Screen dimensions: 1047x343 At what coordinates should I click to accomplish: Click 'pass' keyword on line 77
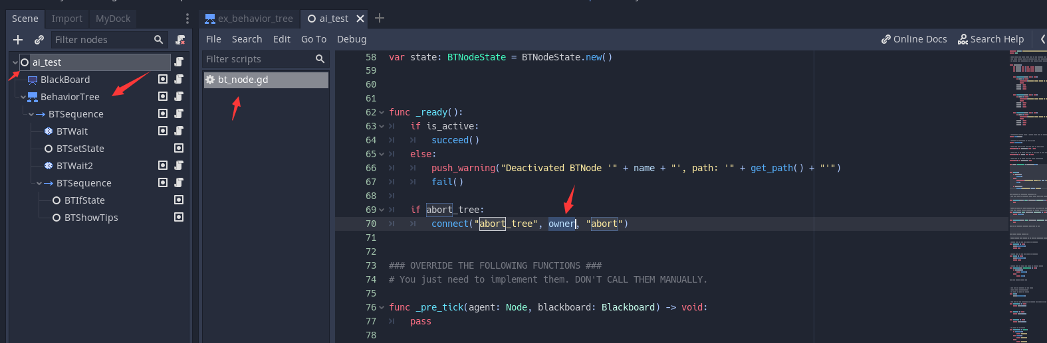tap(421, 321)
